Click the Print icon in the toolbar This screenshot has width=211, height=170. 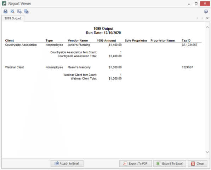point(6,11)
